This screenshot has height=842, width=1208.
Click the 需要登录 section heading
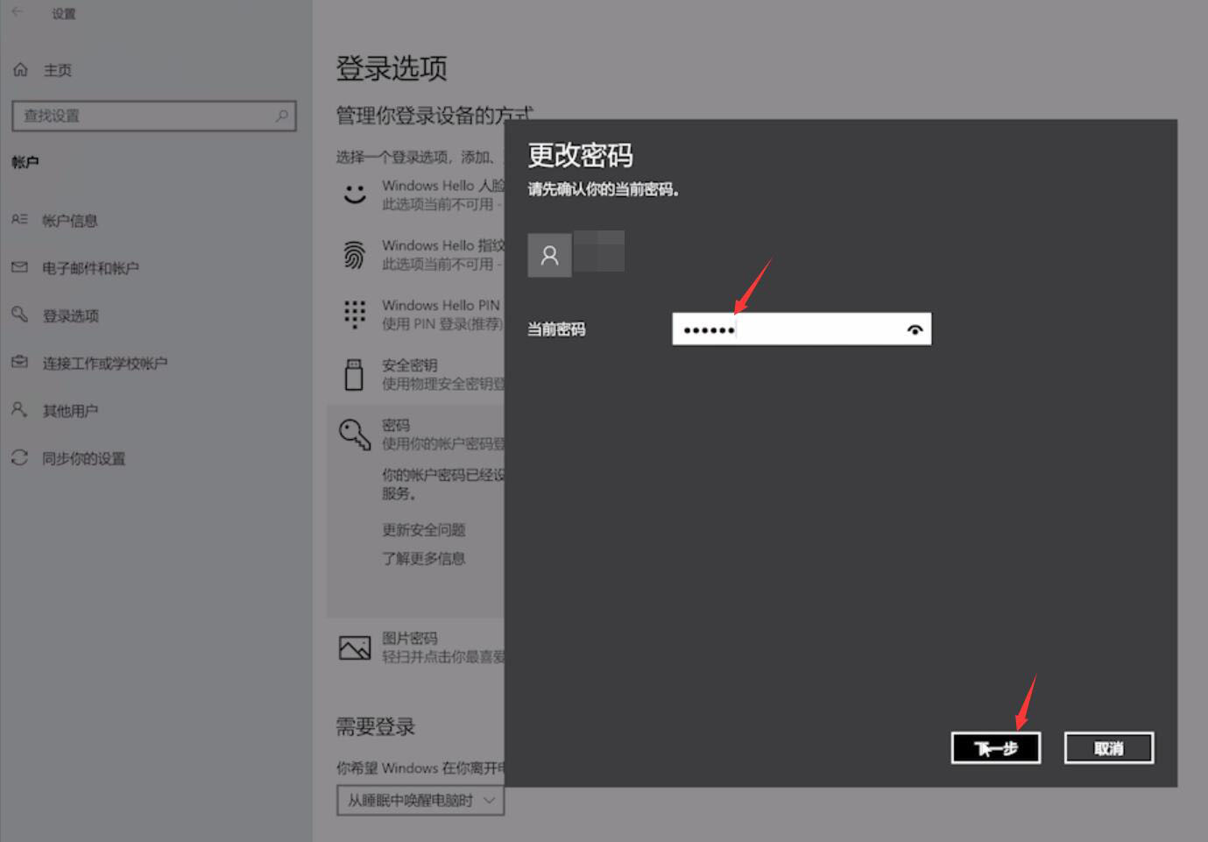coord(376,726)
